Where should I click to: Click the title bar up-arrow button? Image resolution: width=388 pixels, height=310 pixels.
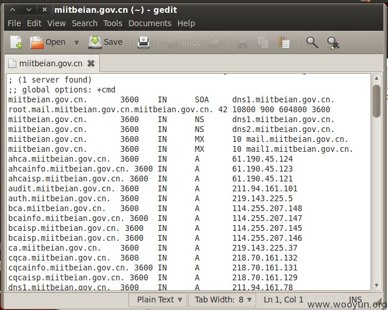coord(13,10)
